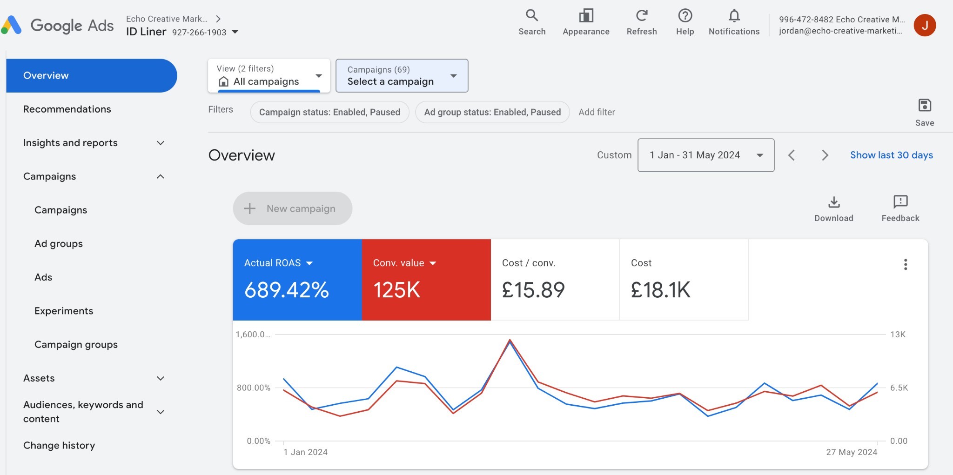The height and width of the screenshot is (475, 953).
Task: Go to Recommendations in the sidebar
Action: coord(67,109)
